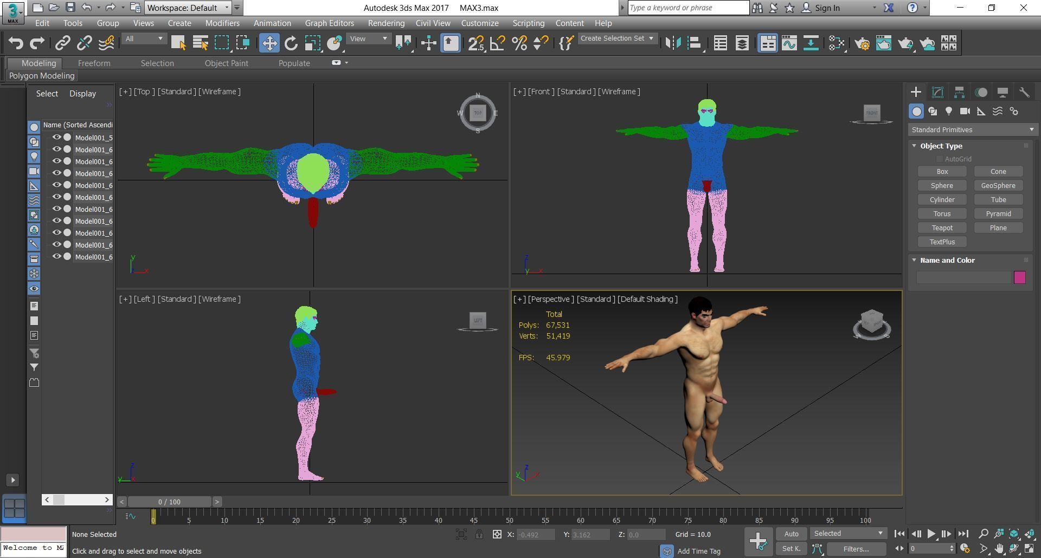Open the All selection filter dropdown

click(144, 38)
